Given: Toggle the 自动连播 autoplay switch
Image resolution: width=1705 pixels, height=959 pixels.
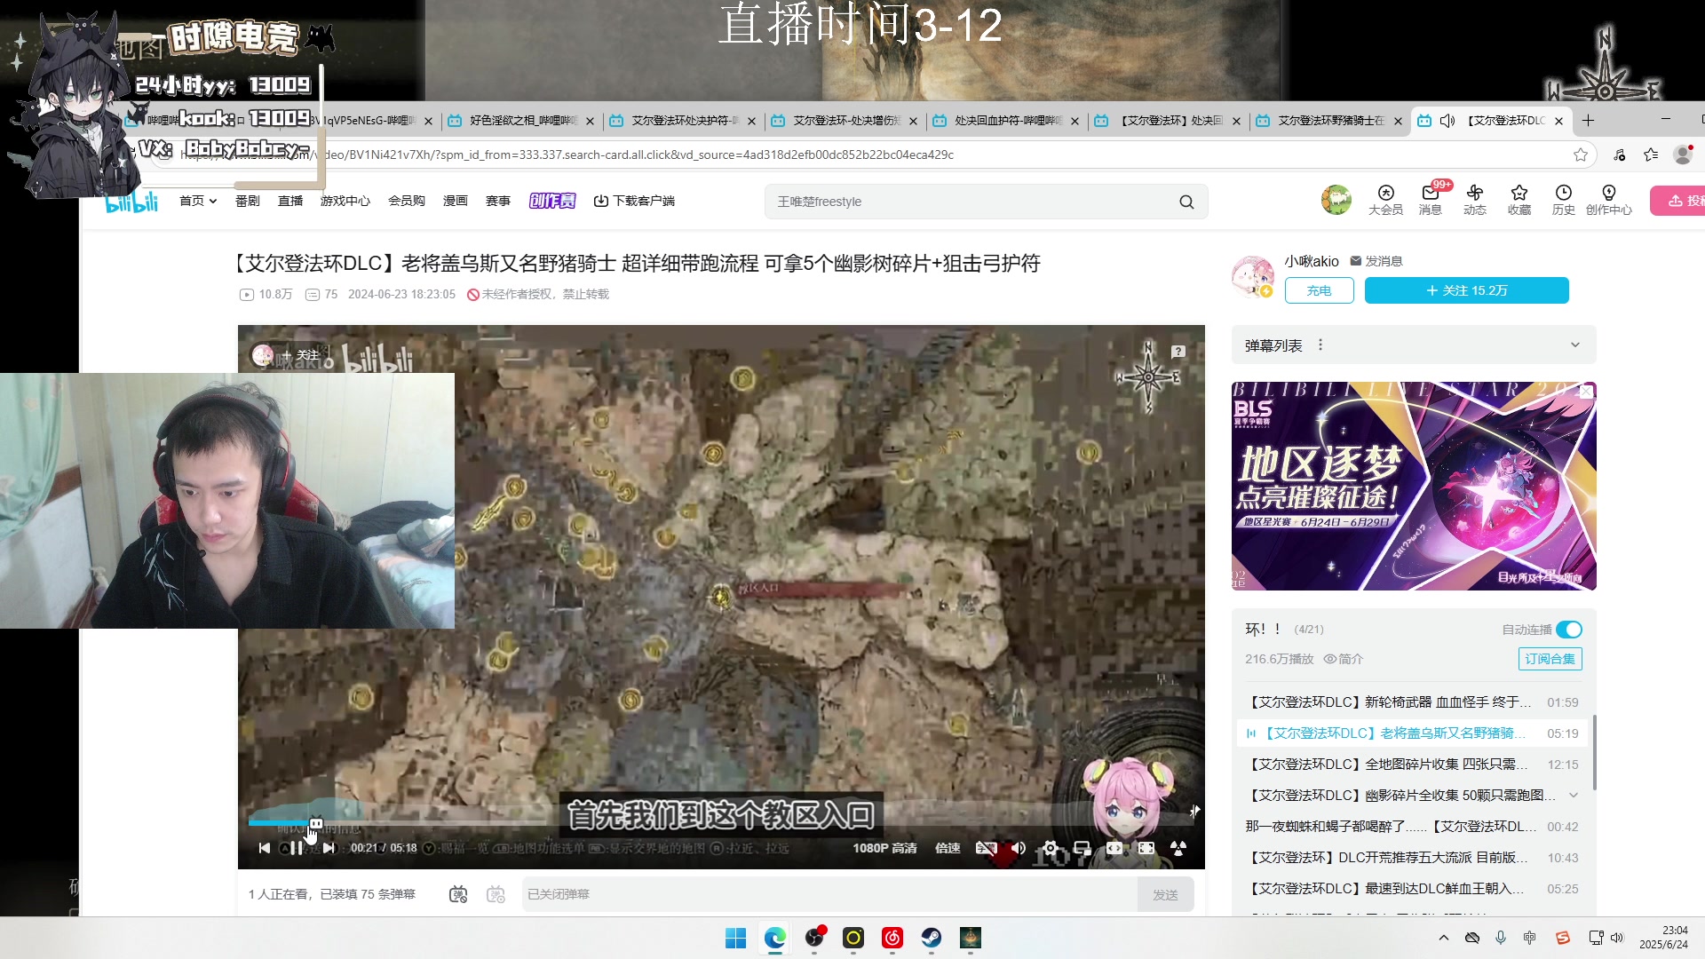Looking at the screenshot, I should point(1569,630).
